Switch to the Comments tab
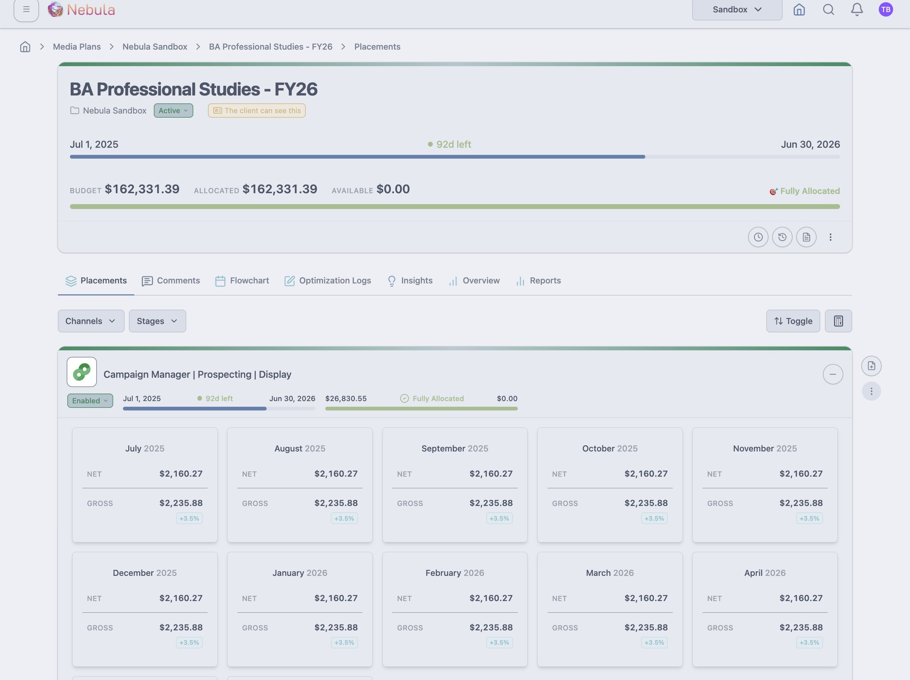 click(171, 281)
